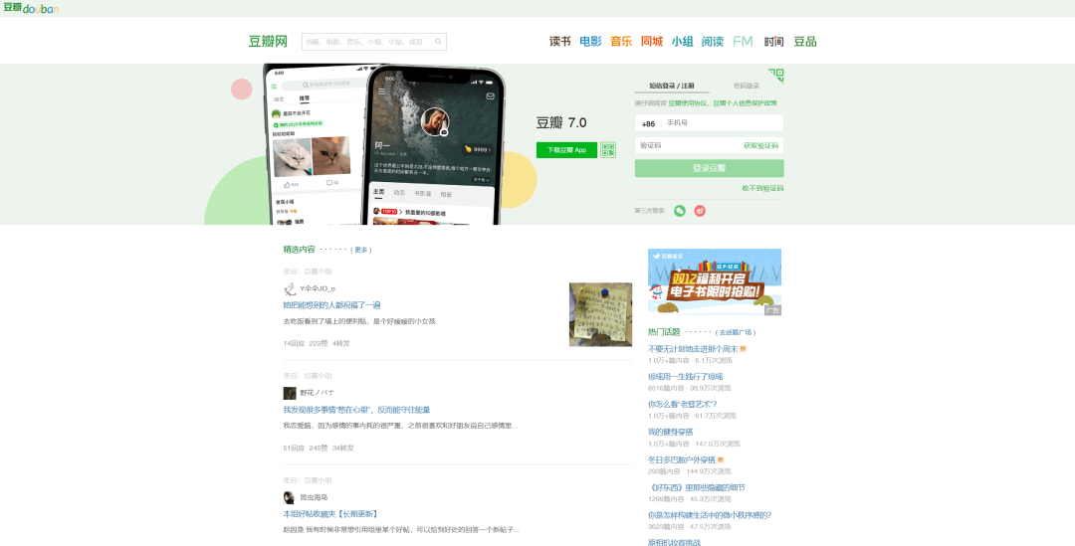
Task: Click the WeChat login icon
Action: pyautogui.click(x=680, y=211)
